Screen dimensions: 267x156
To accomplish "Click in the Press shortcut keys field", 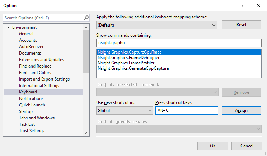I will tap(187, 111).
